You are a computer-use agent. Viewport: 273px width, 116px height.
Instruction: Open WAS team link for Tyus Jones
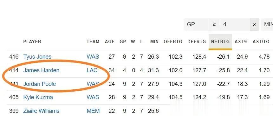(93, 57)
